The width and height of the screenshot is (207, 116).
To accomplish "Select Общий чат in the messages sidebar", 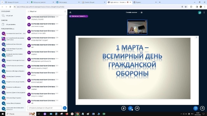I will [9, 16].
